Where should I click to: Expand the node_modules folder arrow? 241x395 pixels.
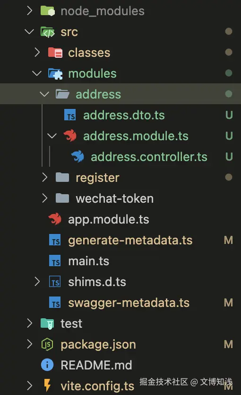click(x=29, y=11)
